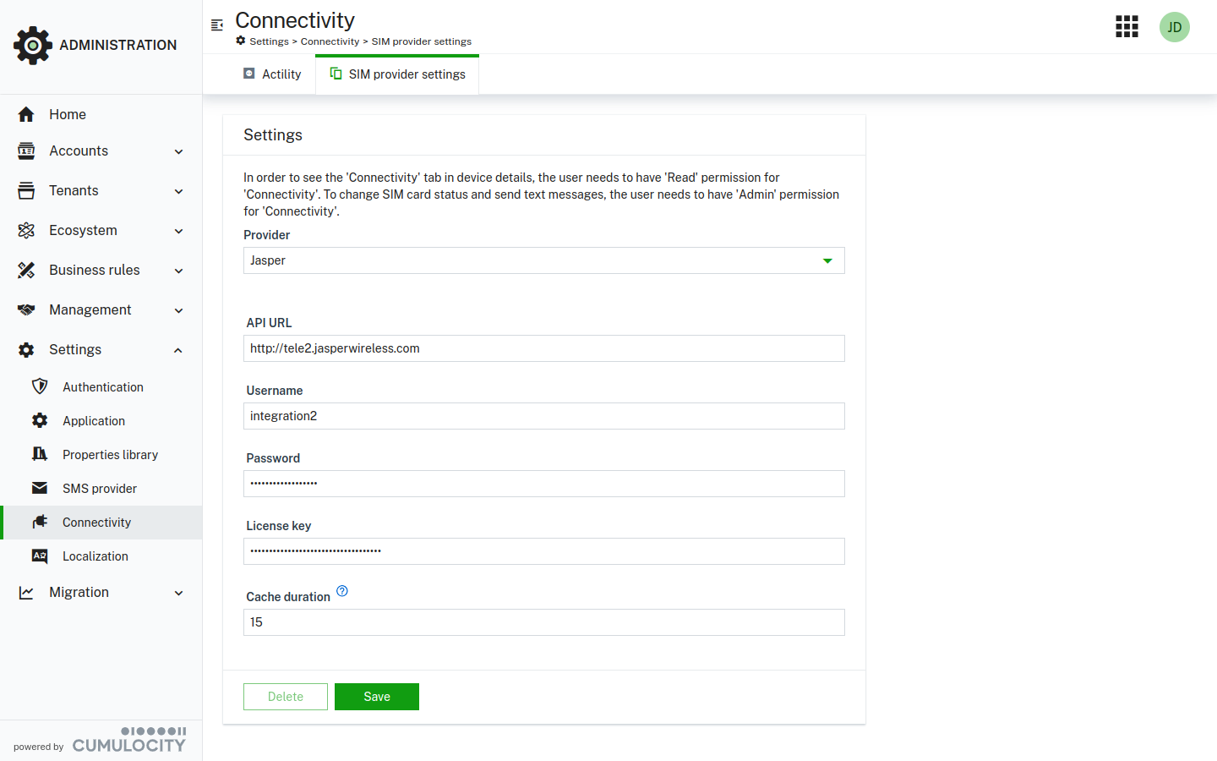Viewport: 1217px width, 761px height.
Task: Expand the Migration menu
Action: pos(101,593)
